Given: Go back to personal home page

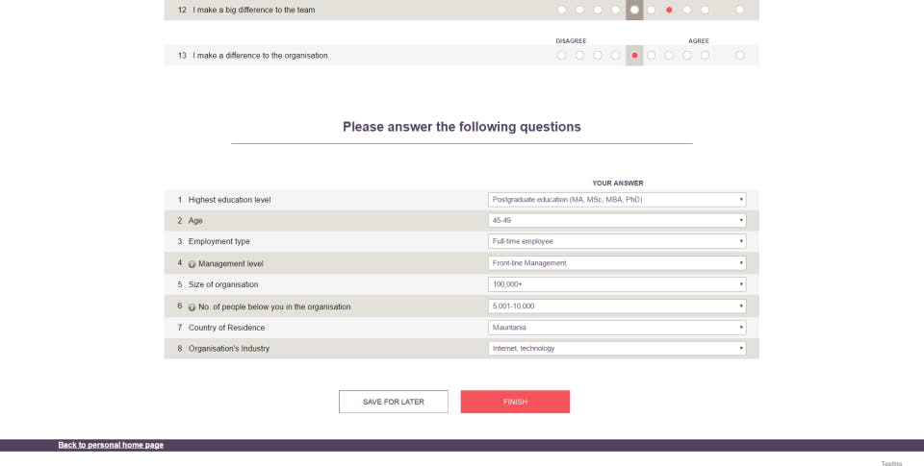Looking at the screenshot, I should tap(111, 445).
